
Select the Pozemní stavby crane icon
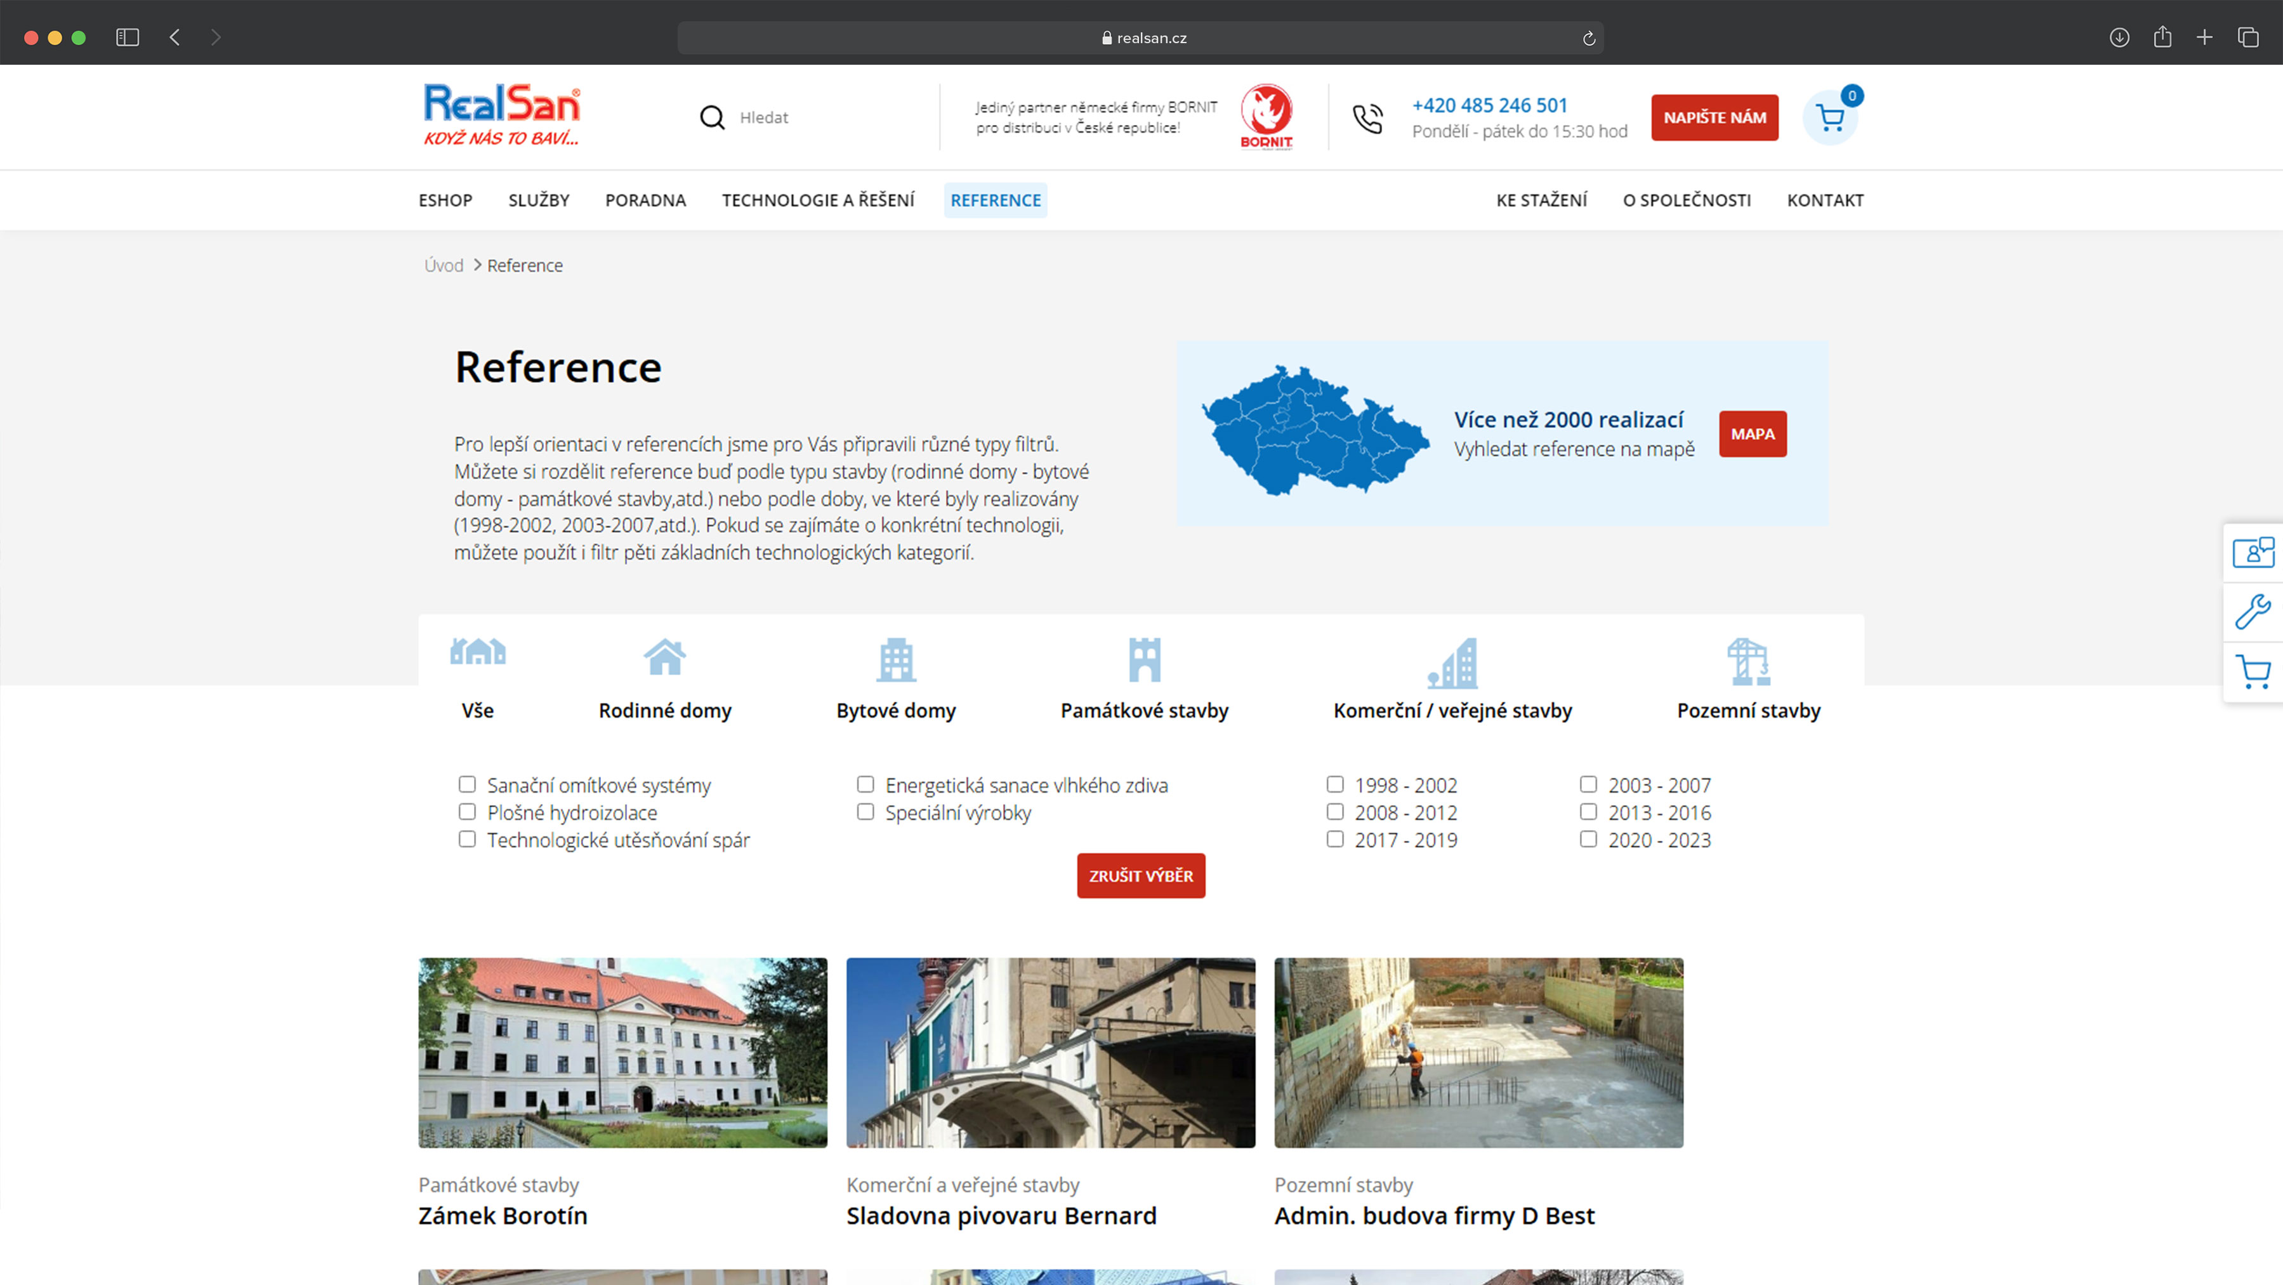pyautogui.click(x=1747, y=662)
